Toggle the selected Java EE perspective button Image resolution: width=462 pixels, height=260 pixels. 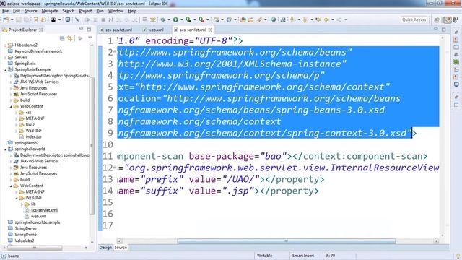point(448,19)
